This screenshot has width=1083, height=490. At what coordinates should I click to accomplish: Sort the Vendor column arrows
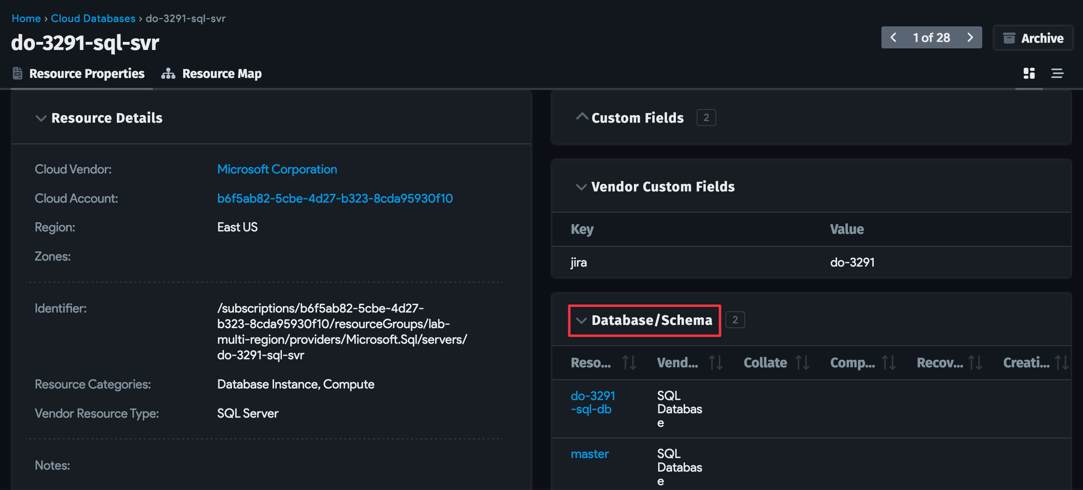coord(716,362)
